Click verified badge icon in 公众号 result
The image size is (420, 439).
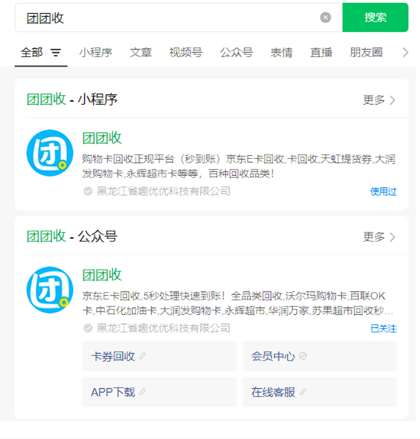(x=88, y=328)
